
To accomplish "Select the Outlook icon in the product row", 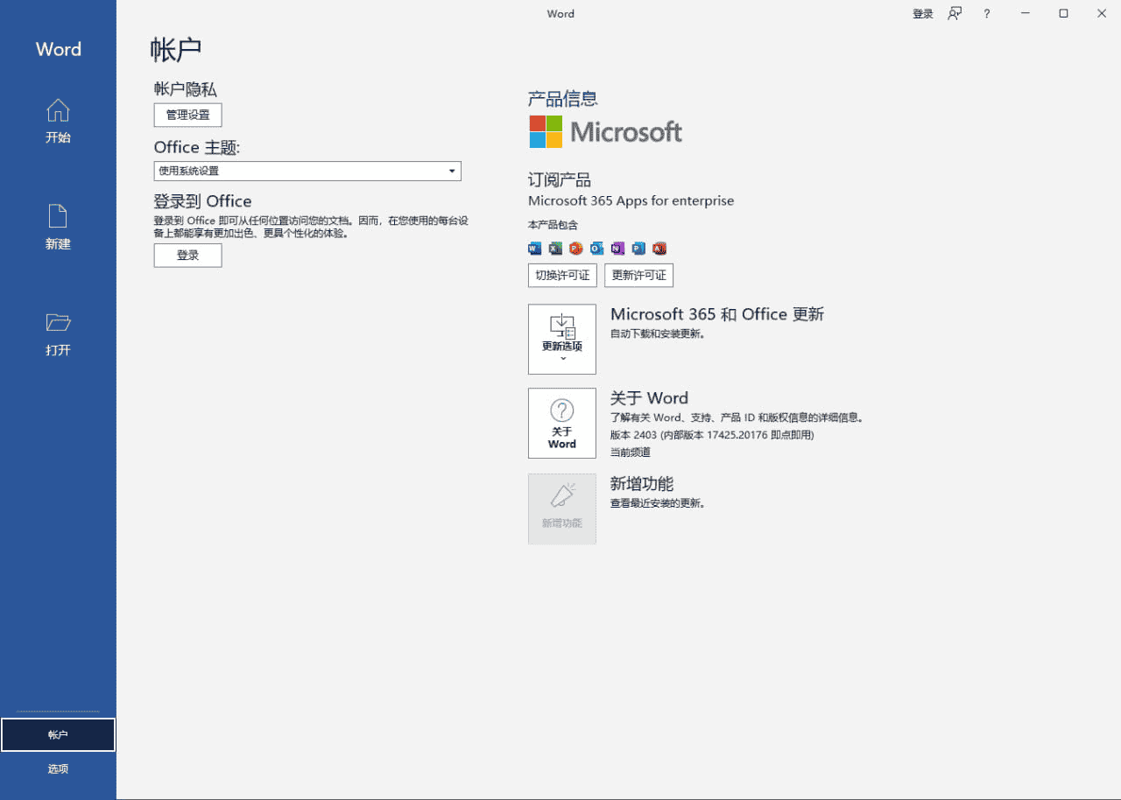I will tap(596, 248).
